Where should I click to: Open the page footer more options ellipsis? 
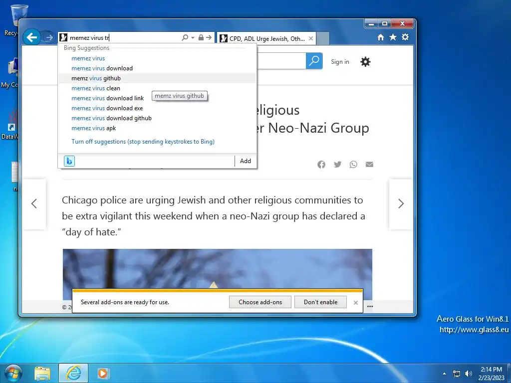point(370,307)
